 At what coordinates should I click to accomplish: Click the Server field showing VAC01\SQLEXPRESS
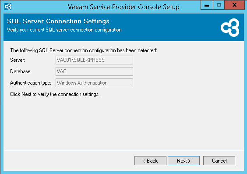click(94, 60)
